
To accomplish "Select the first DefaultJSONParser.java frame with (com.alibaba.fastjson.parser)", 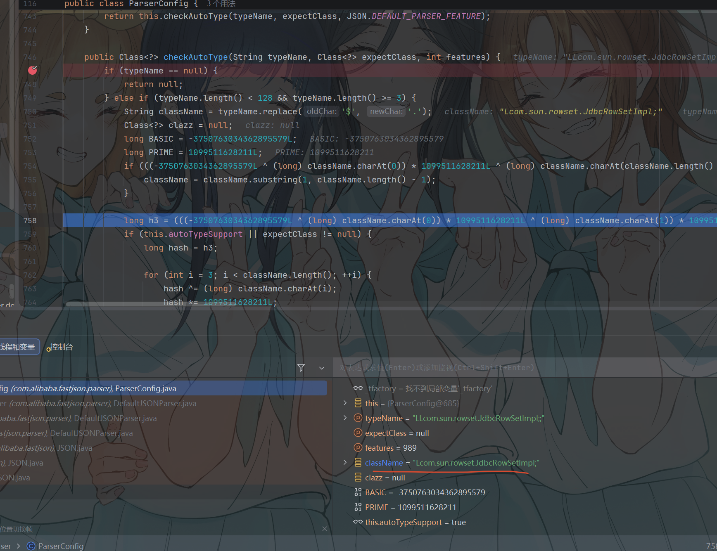I will [x=163, y=403].
